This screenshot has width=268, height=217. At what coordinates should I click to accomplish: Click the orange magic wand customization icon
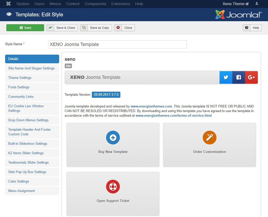210,138
